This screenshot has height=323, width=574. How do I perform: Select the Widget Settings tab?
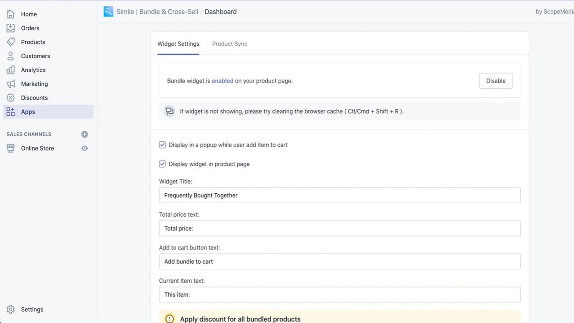pyautogui.click(x=178, y=44)
